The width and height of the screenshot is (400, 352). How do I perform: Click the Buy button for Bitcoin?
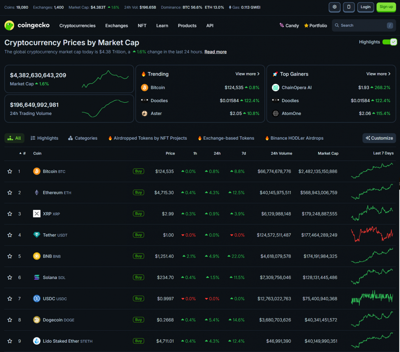click(x=138, y=171)
